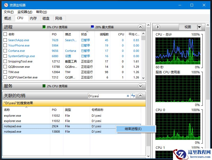
Task: Click QQPYUserCenter.exe process name
Action: pos(23,77)
